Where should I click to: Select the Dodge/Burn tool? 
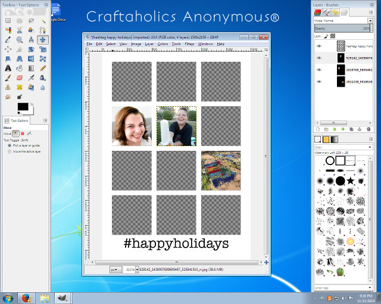[20, 97]
